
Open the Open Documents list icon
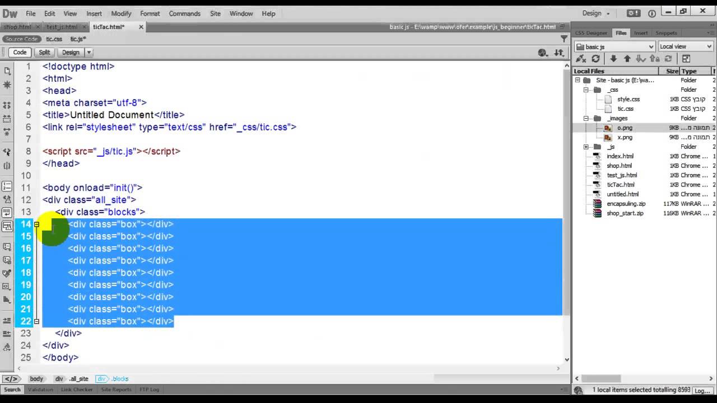coord(7,71)
